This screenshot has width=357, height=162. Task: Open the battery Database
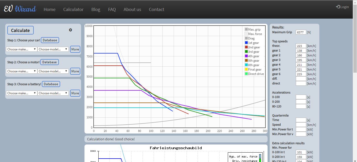tap(51, 84)
